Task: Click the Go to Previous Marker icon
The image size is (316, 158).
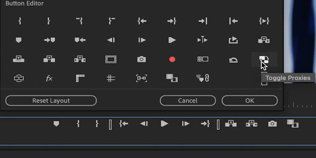Action: pos(80,40)
